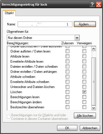Image resolution: width=103 pixels, height=134 pixels.
Task: Click the Abbrechen button
Action: point(90,128)
